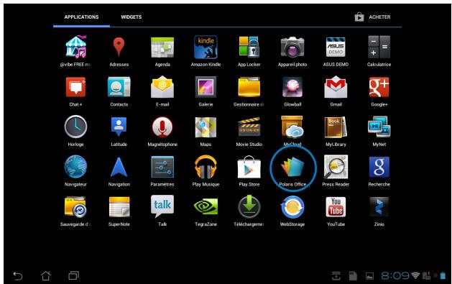
Task: Open the Recent apps button
Action: [73, 276]
